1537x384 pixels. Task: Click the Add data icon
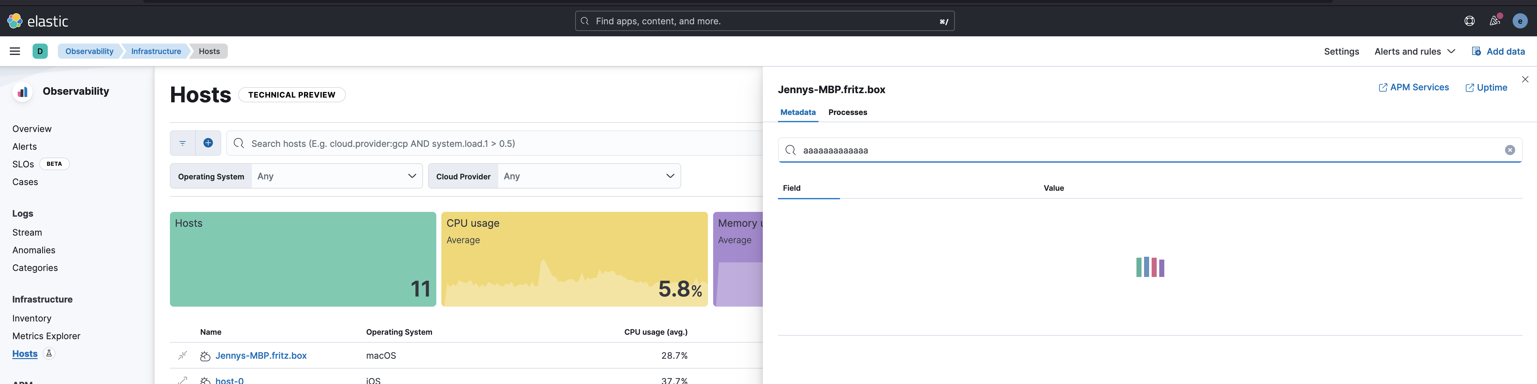click(1476, 51)
